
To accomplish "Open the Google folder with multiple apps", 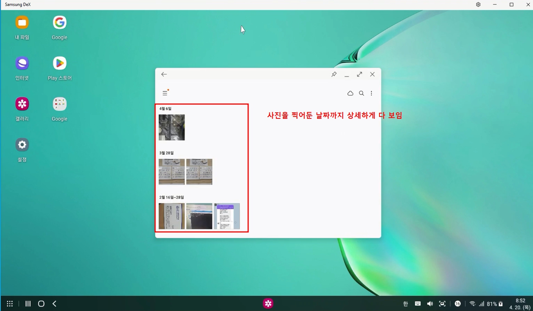I will [59, 104].
